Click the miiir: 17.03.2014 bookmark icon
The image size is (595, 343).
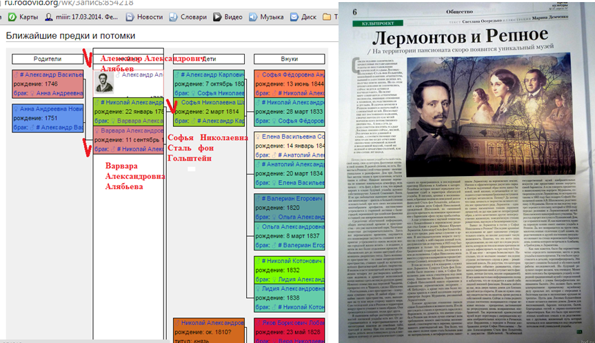(48, 17)
